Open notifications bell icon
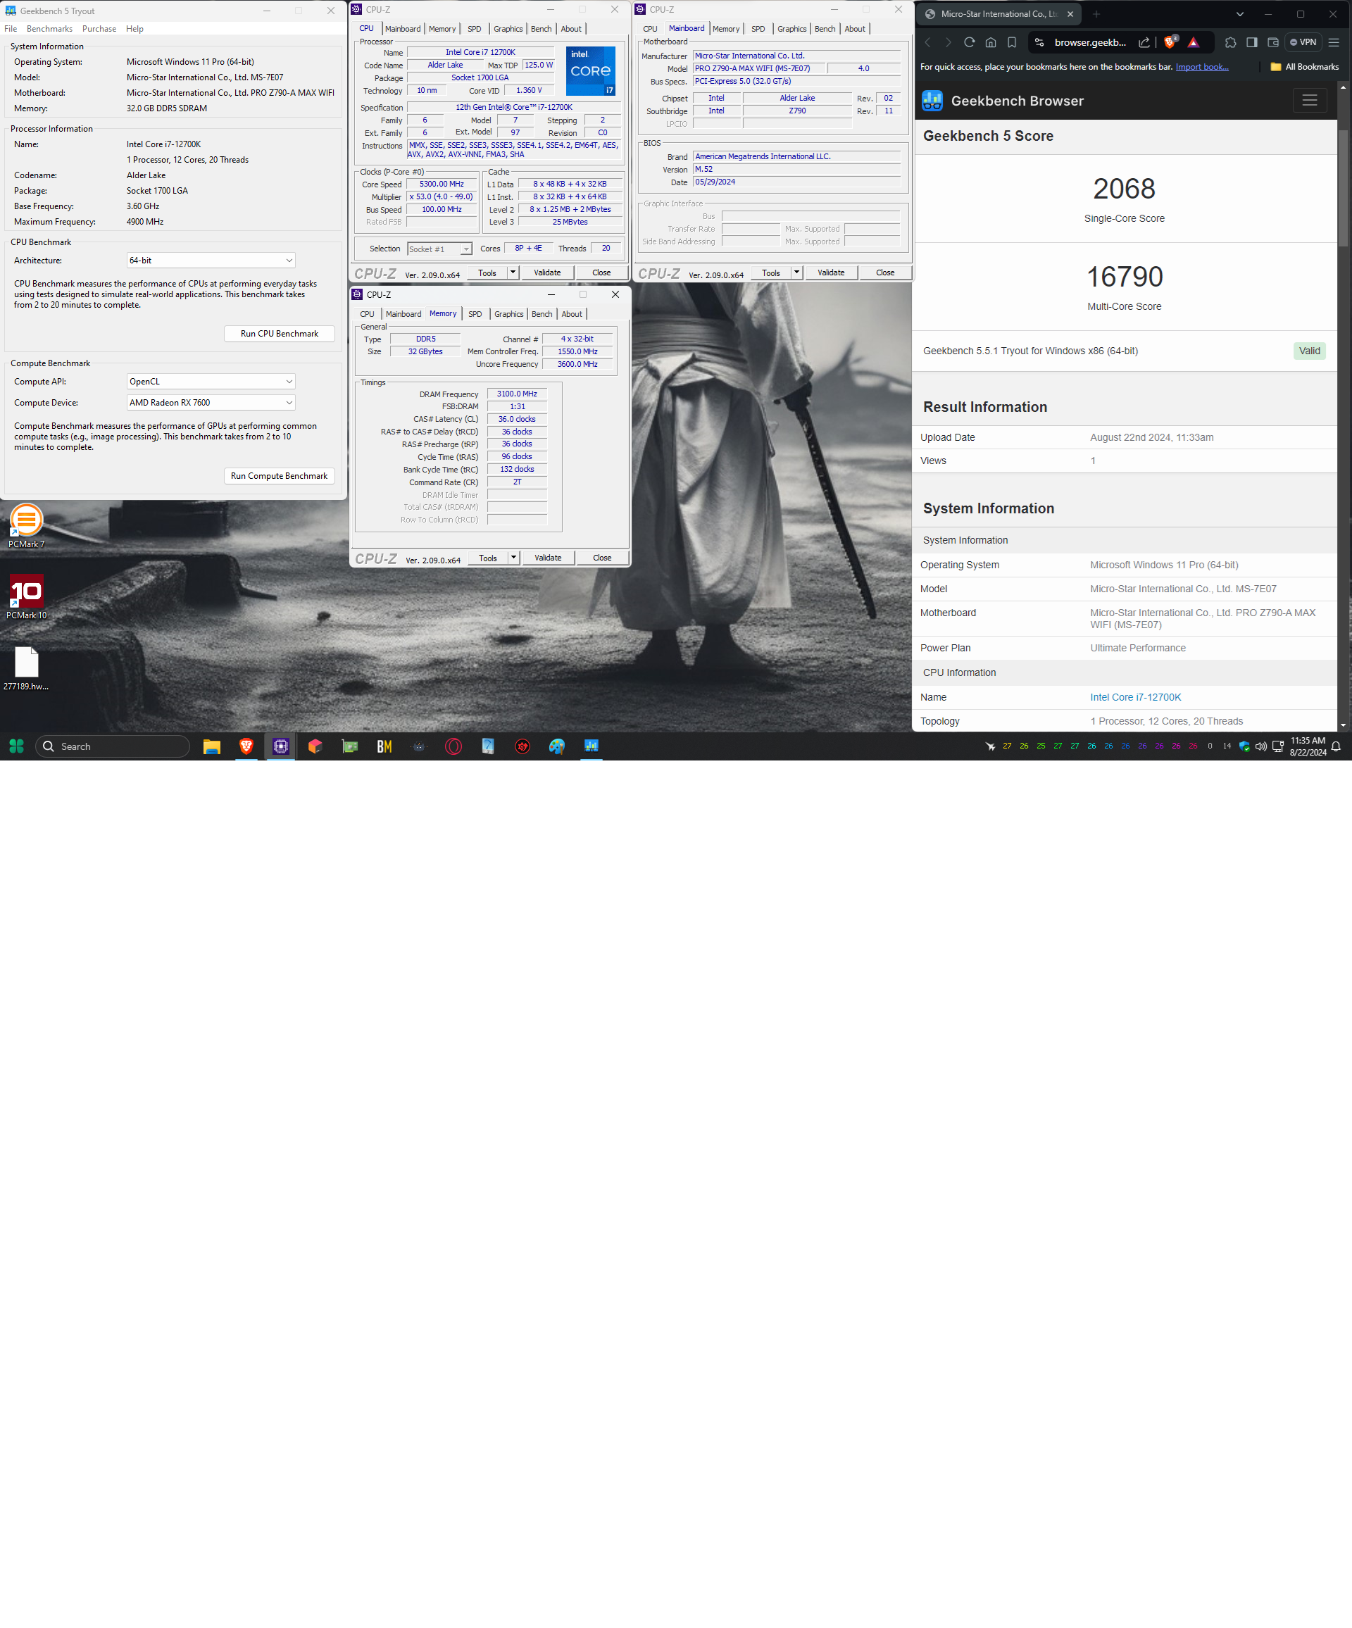1352x1628 pixels. 1336,746
